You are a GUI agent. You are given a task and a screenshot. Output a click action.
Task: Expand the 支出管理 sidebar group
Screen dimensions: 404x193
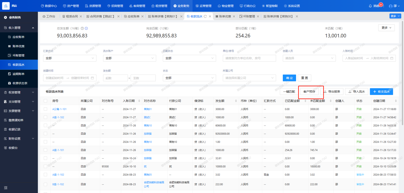[19, 102]
